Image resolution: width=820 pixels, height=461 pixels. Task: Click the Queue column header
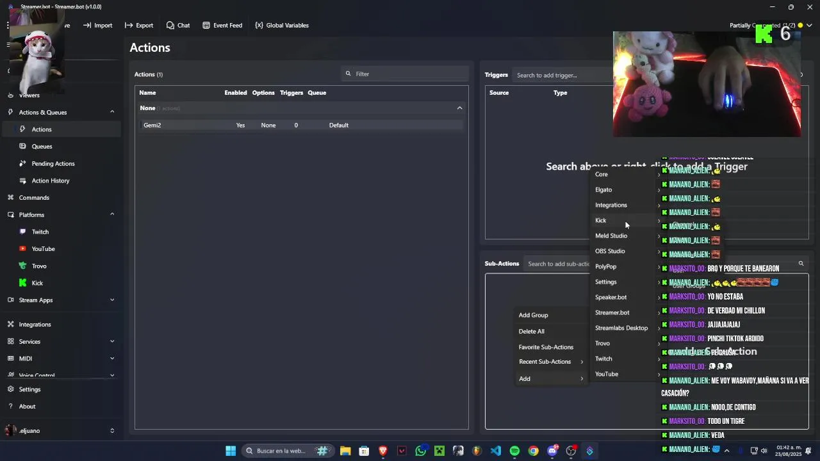(316, 93)
